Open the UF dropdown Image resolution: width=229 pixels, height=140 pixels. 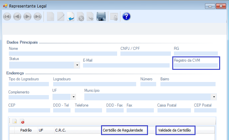pyautogui.click(x=73, y=97)
